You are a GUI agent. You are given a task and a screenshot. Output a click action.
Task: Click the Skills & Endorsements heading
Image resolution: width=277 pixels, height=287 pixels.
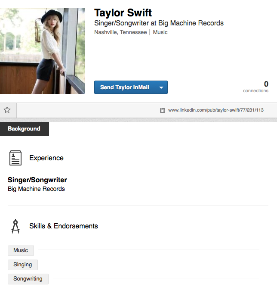64,226
